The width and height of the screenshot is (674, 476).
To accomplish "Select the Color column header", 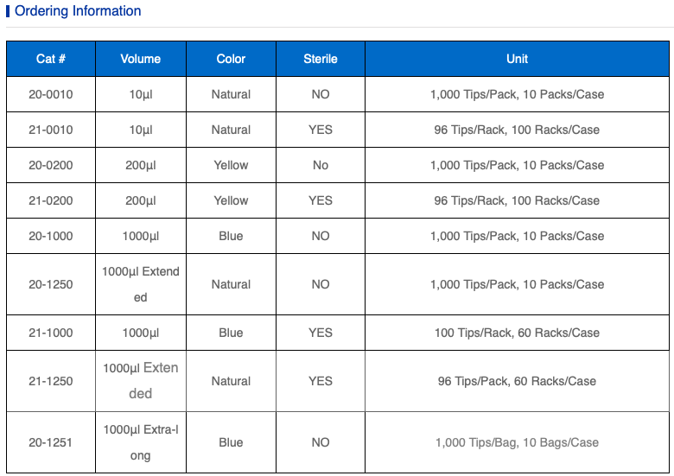I will [x=231, y=59].
